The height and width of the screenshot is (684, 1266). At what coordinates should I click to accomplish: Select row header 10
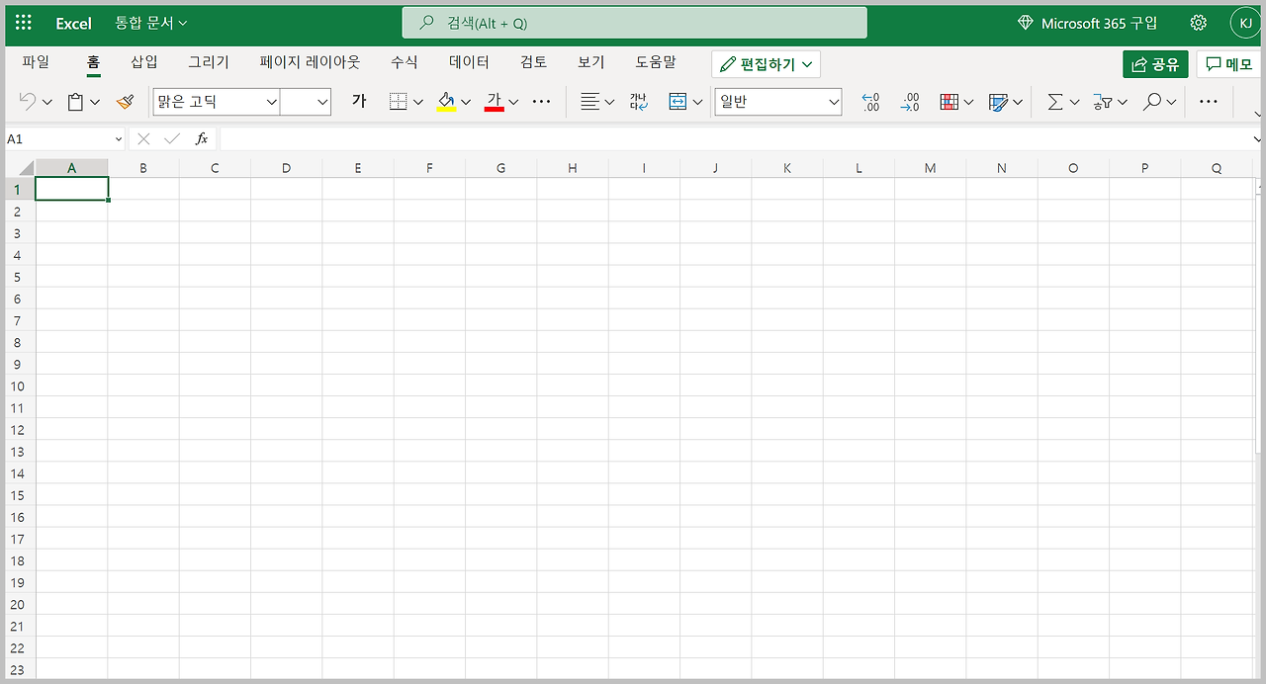point(18,386)
